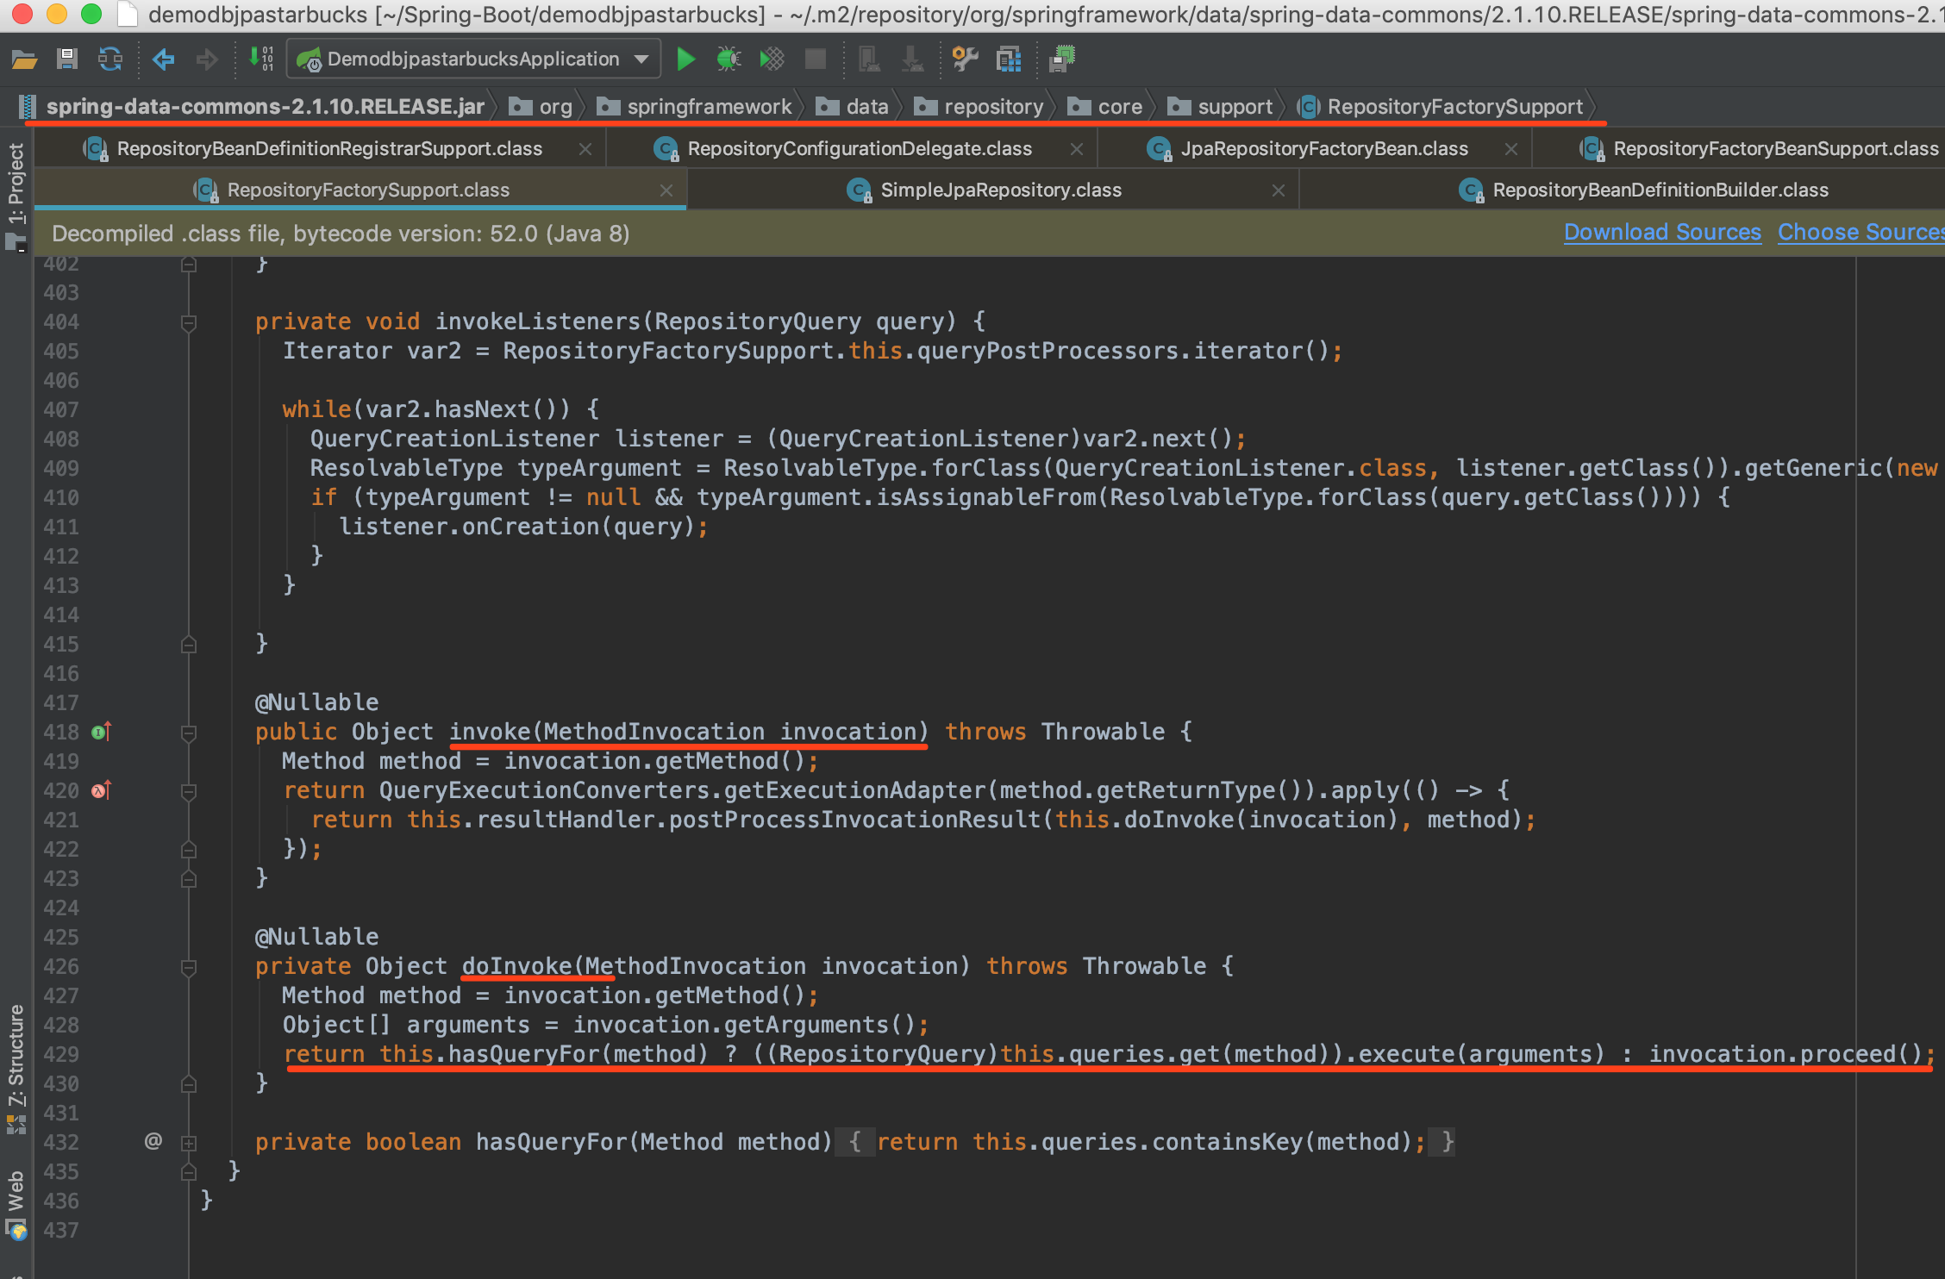The width and height of the screenshot is (1945, 1279).
Task: Click lambda gutter icon on line 420
Action: [101, 790]
